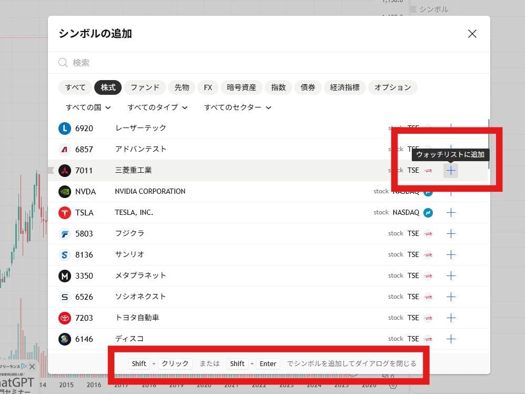This screenshot has height=394, width=525.
Task: Select the ファンド category tab
Action: [145, 87]
